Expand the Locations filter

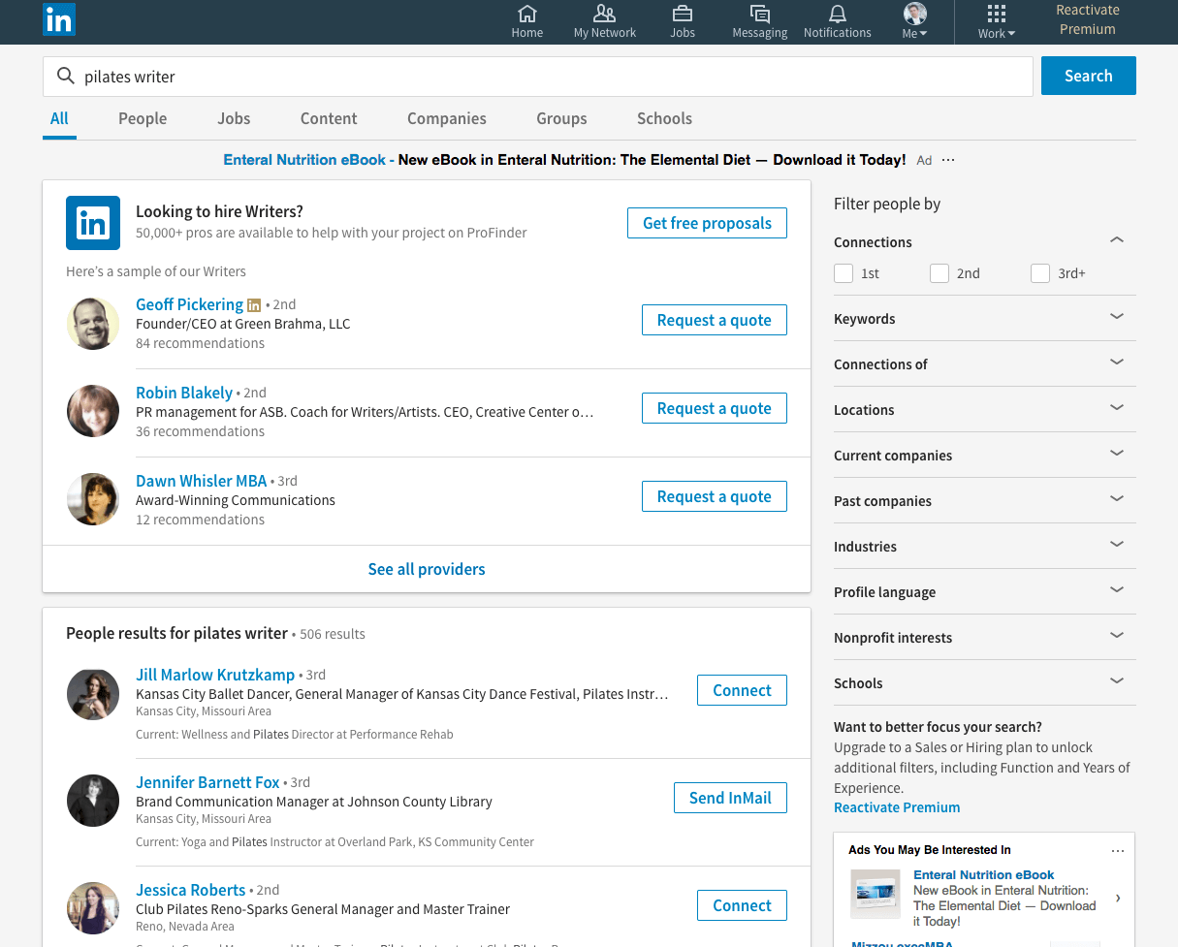point(1117,408)
